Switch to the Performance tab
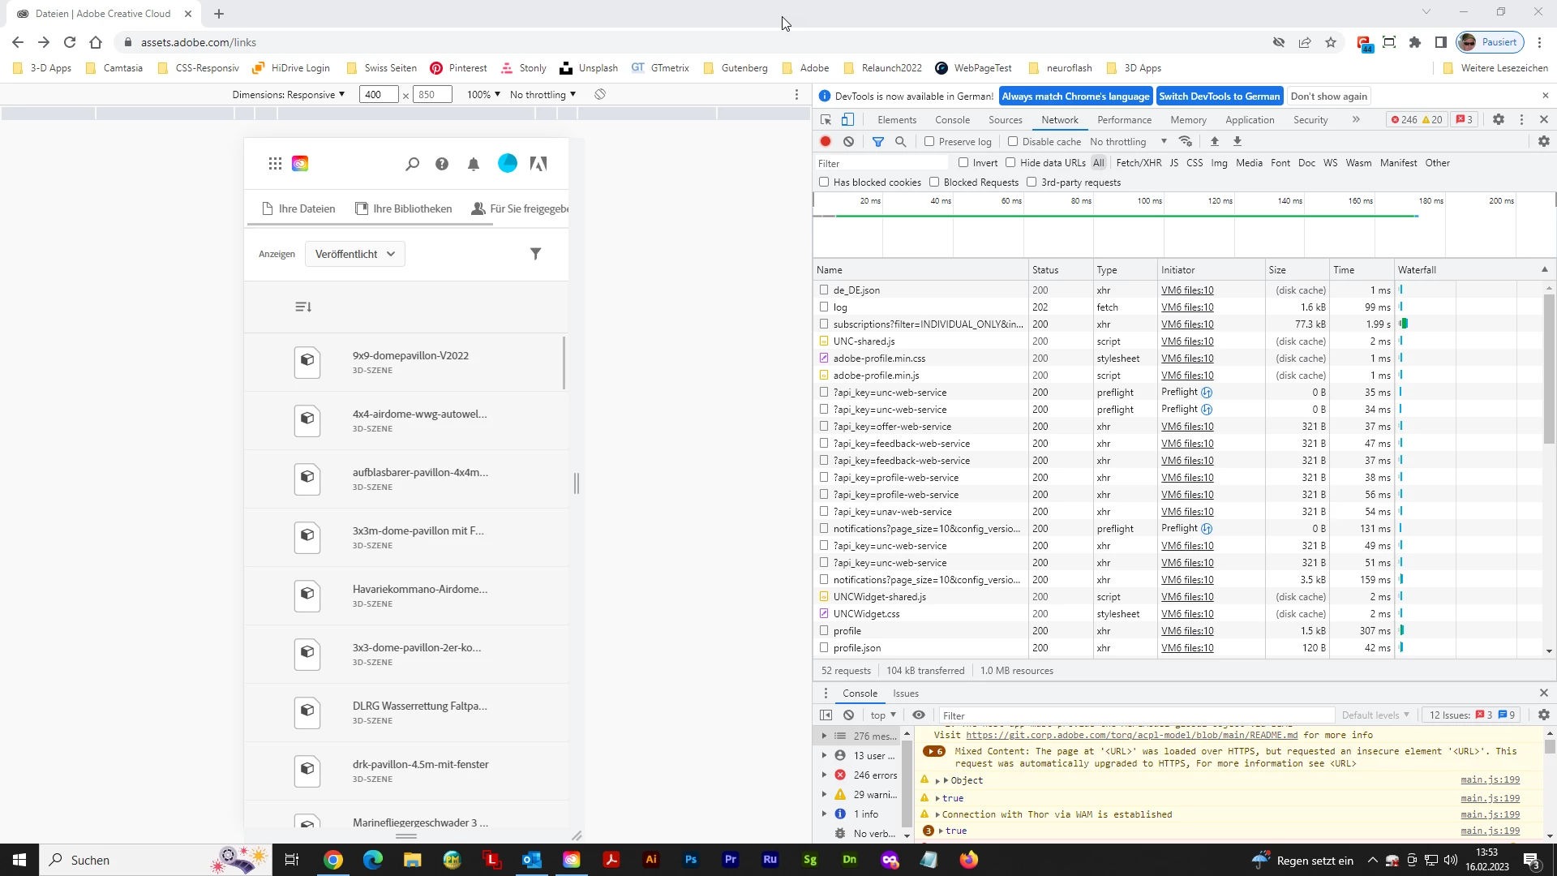The width and height of the screenshot is (1557, 876). [x=1124, y=119]
